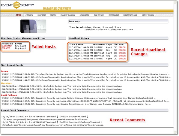This screenshot has height=136, width=179.
Task: Click the Warnings heading in recent events
Action: 6,83
